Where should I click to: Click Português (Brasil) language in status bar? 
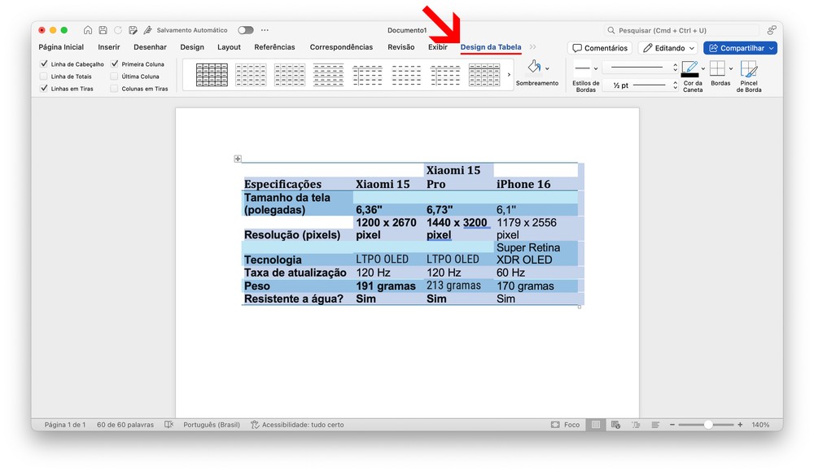[x=212, y=424]
